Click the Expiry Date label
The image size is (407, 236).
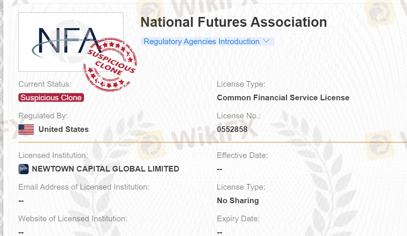[x=238, y=219]
